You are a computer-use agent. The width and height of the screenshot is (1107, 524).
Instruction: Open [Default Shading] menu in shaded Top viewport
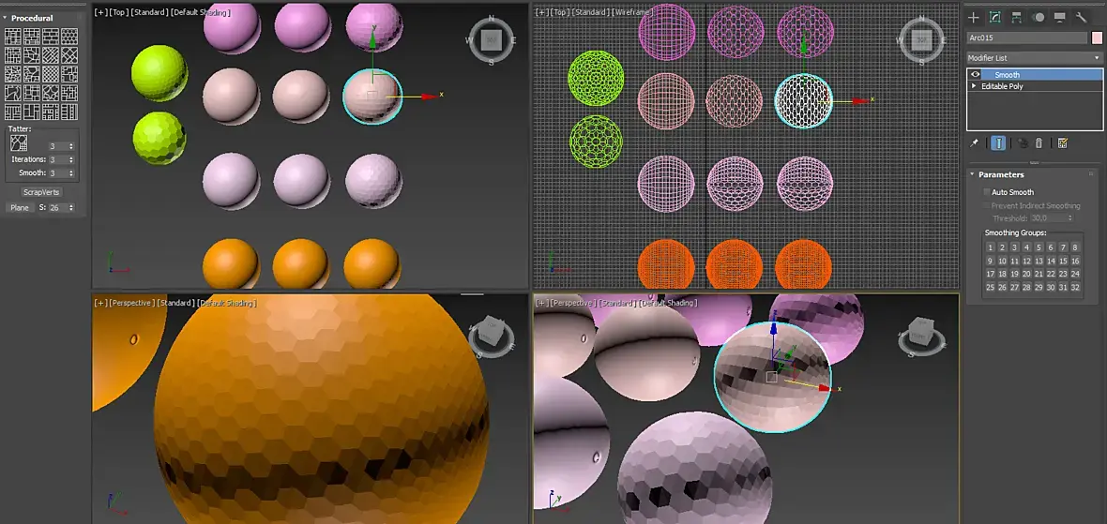201,12
